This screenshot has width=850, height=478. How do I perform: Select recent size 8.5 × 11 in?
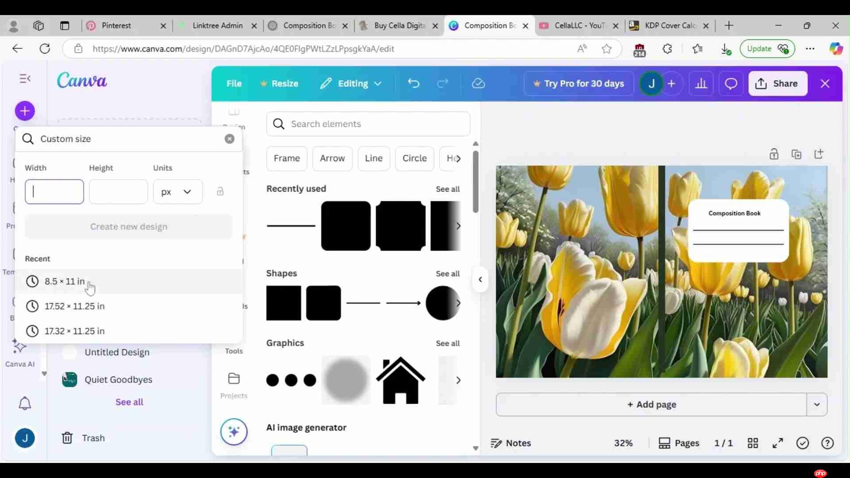pos(65,281)
